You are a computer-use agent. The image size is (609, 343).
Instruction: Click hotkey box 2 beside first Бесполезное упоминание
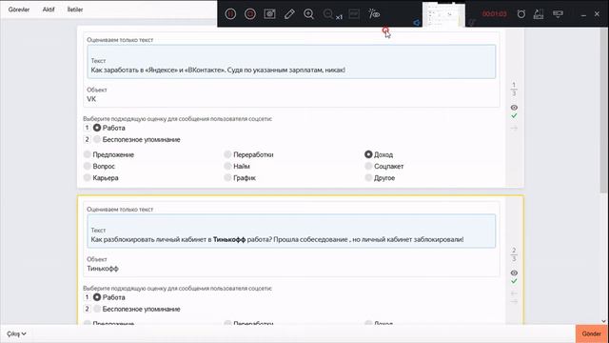tap(87, 139)
